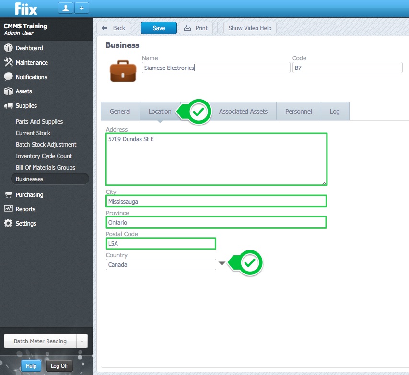The width and height of the screenshot is (409, 375).
Task: Open Purchasing section
Action: point(29,194)
